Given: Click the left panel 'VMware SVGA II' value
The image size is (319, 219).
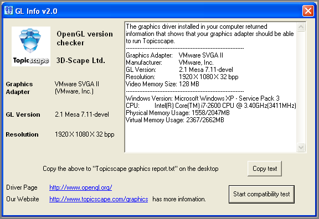Looking at the screenshot, I should 76,84.
